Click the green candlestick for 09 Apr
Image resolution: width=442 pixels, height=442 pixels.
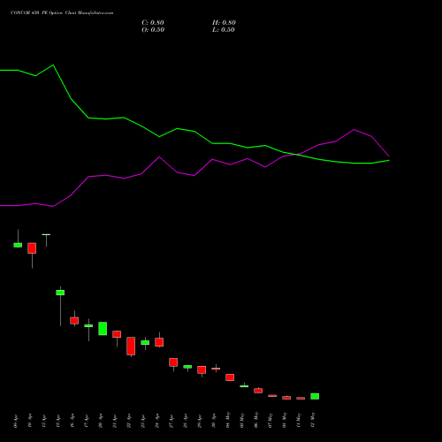click(x=18, y=245)
